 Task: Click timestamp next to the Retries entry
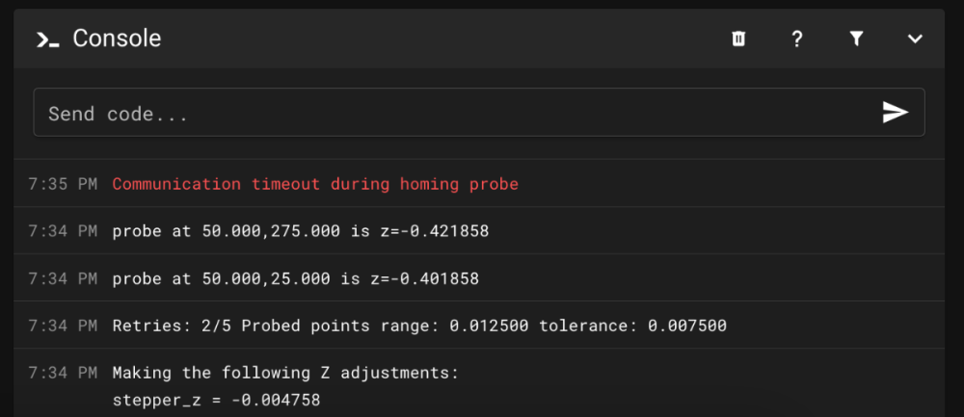[x=63, y=326]
